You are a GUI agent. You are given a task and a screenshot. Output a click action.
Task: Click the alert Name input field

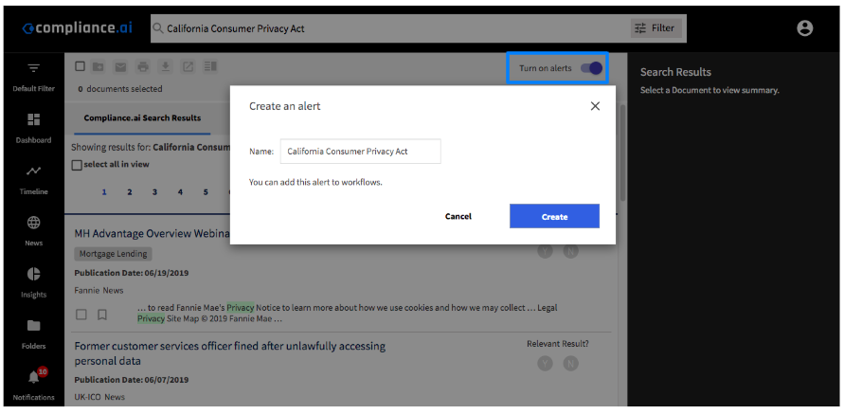[361, 152]
